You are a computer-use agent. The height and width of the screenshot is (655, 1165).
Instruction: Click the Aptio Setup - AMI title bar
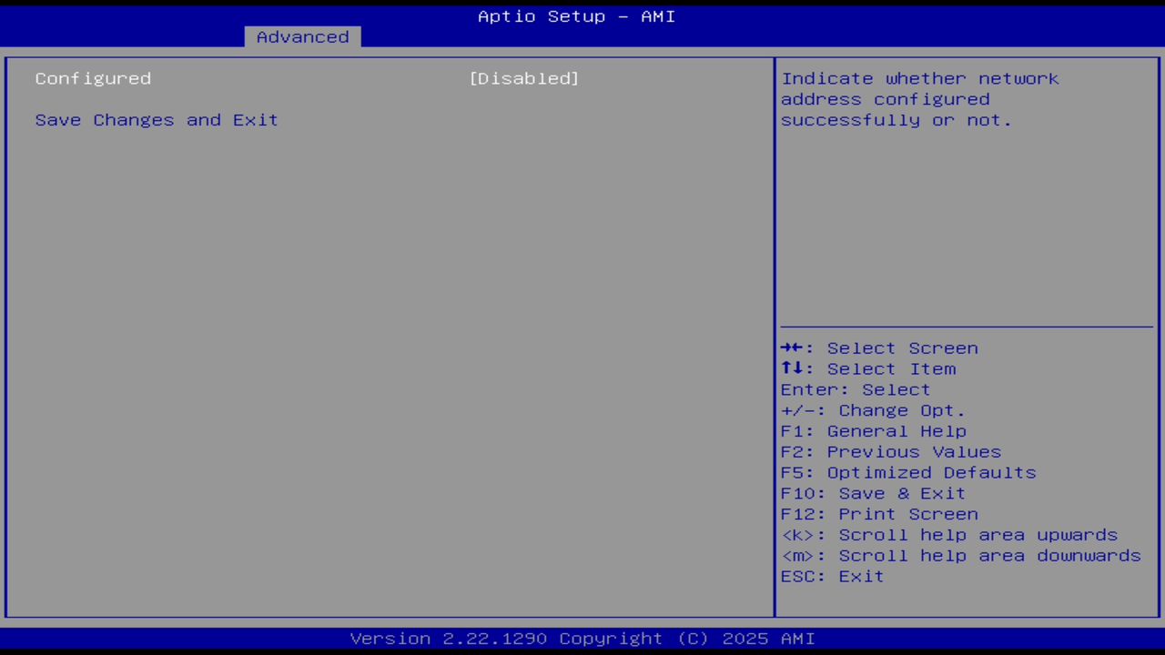(x=576, y=15)
